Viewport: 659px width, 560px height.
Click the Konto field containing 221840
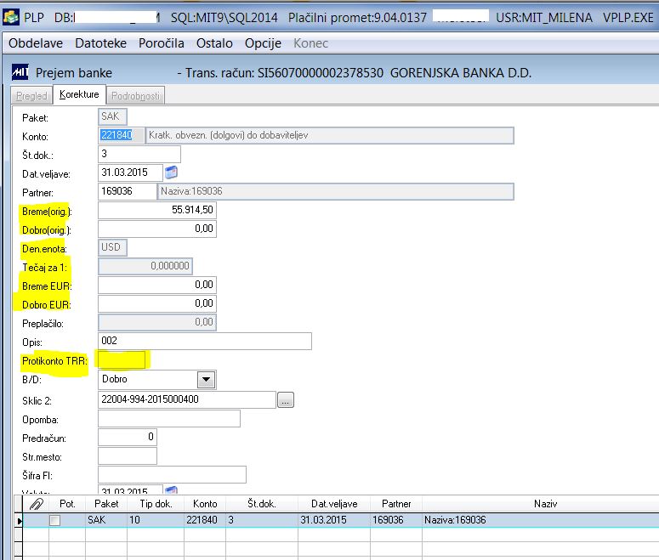121,135
